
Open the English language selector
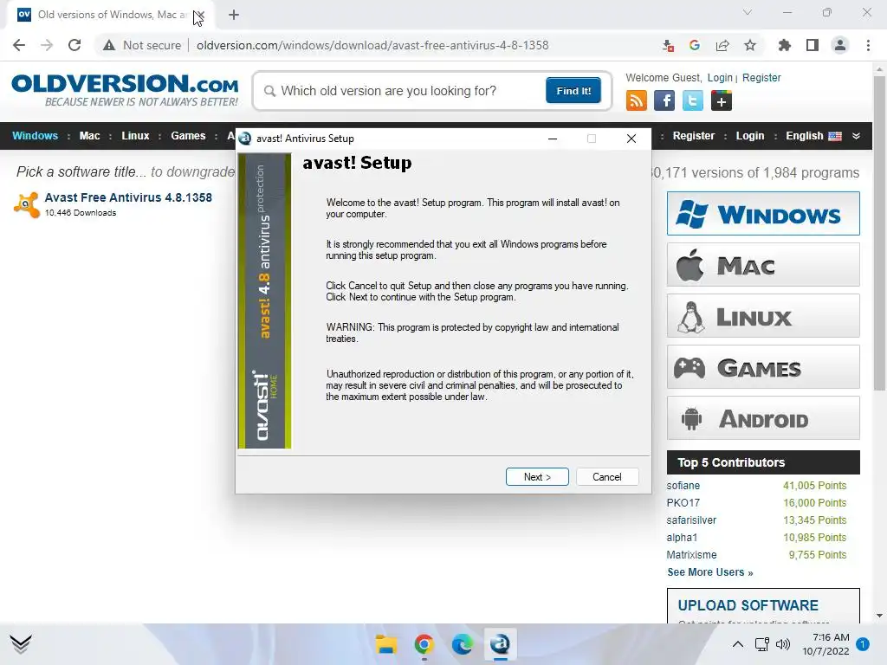point(813,136)
